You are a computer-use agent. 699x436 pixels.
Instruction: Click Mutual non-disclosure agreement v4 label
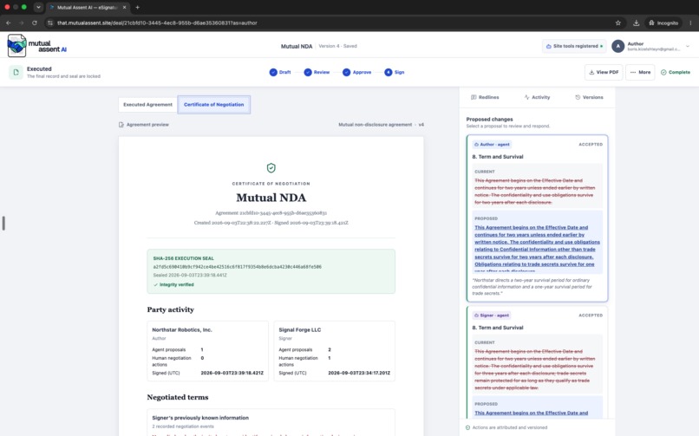pos(381,125)
